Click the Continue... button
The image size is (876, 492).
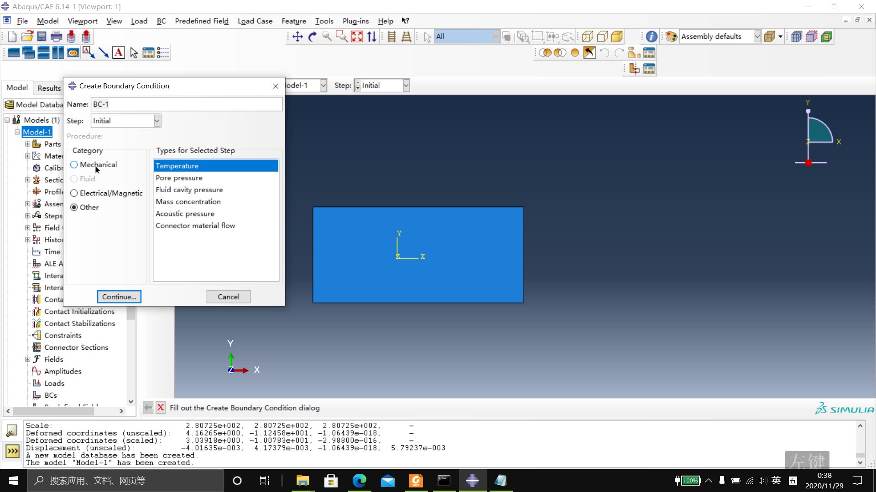[119, 297]
